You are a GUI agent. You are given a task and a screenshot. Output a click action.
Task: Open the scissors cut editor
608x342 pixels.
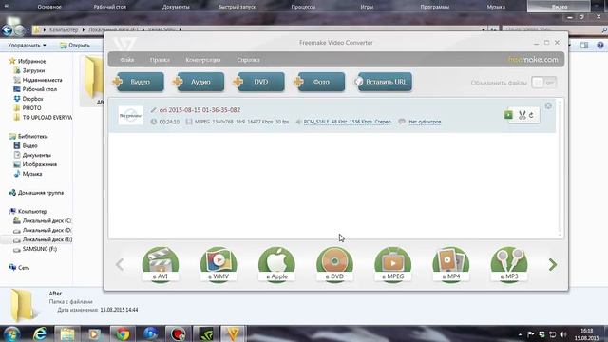click(522, 115)
